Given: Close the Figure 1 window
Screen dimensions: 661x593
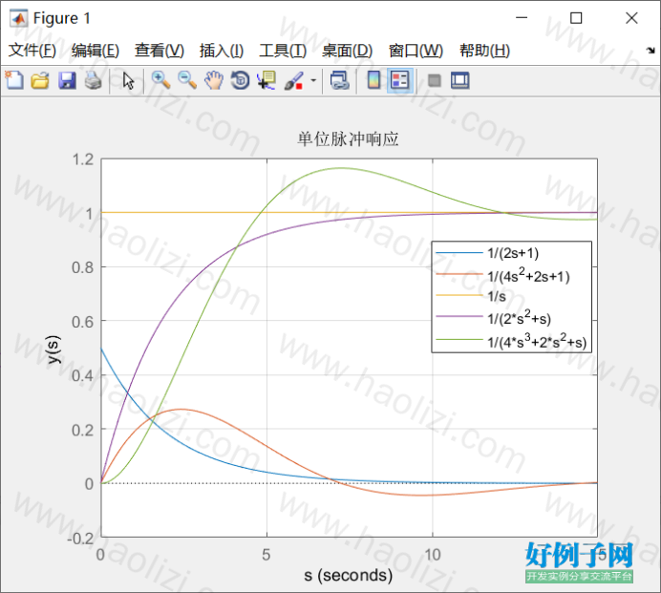Looking at the screenshot, I should click(x=631, y=18).
